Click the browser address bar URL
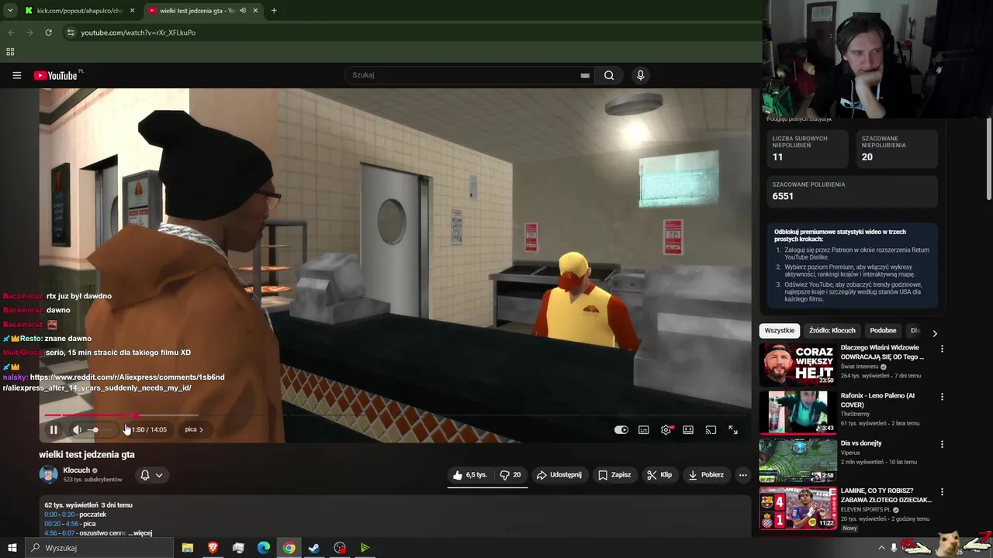 point(138,33)
